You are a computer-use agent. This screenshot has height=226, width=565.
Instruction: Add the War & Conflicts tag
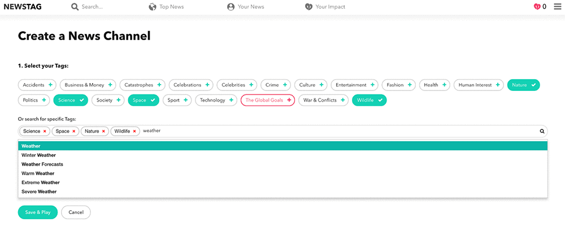coord(324,100)
